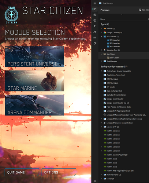Open the Services sidebar icon in Task Manager
The image size is (149, 183).
click(95, 43)
